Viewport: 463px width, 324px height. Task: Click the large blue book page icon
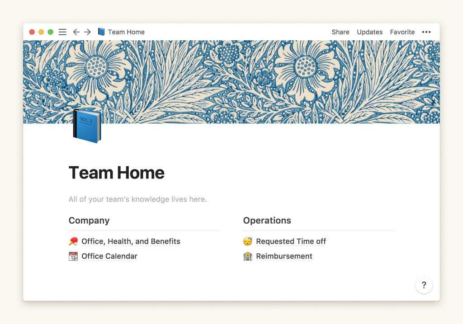[x=87, y=126]
